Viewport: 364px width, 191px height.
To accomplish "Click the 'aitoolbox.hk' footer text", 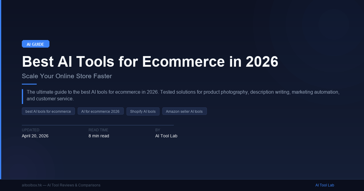I will click(x=32, y=185).
